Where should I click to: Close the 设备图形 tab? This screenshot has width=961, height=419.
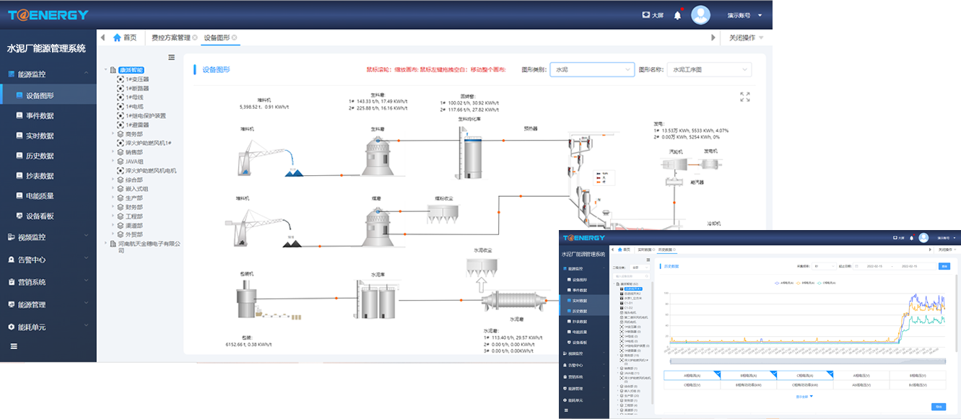[x=235, y=38]
